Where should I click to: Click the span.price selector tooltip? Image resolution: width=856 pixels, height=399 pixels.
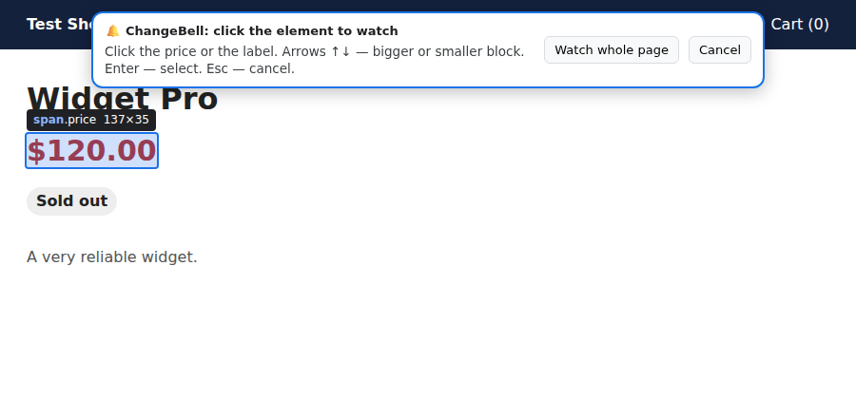pyautogui.click(x=91, y=120)
